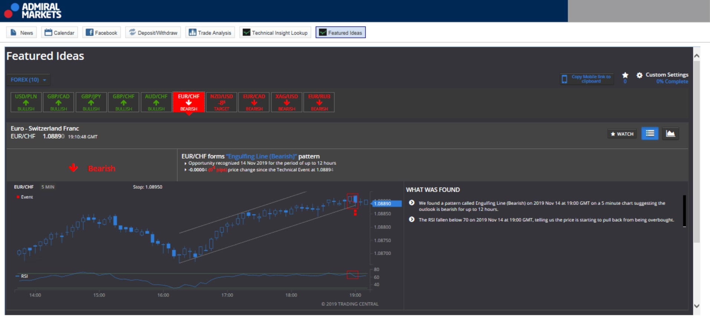Image resolution: width=710 pixels, height=319 pixels.
Task: Click the 0% Complete link
Action: (x=672, y=82)
